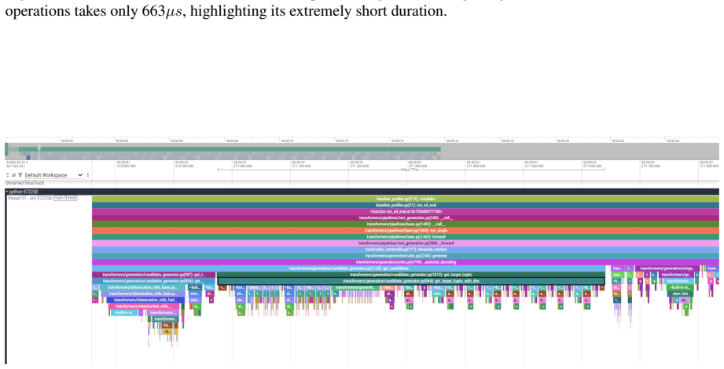The width and height of the screenshot is (724, 369).
Task: Click the Unnamed SliceTrack label
Action: (25, 183)
